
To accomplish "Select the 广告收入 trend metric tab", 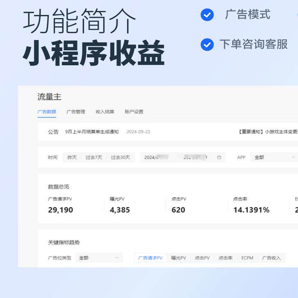I will pyautogui.click(x=271, y=258).
